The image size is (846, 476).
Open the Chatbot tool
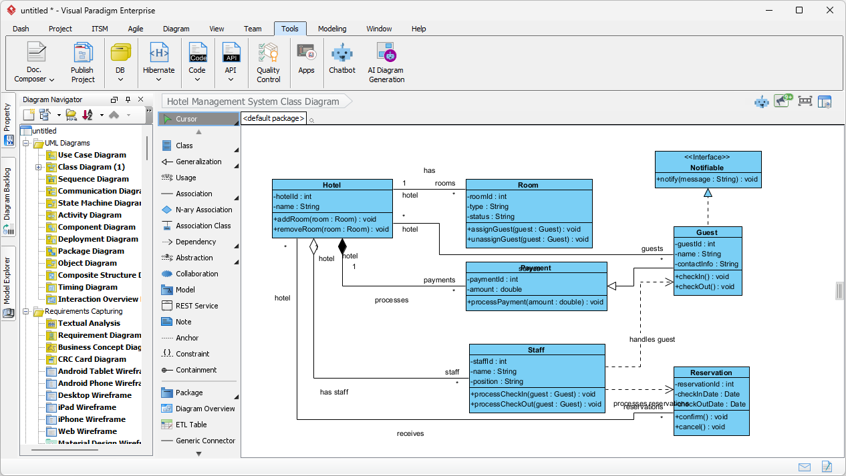[x=341, y=61]
